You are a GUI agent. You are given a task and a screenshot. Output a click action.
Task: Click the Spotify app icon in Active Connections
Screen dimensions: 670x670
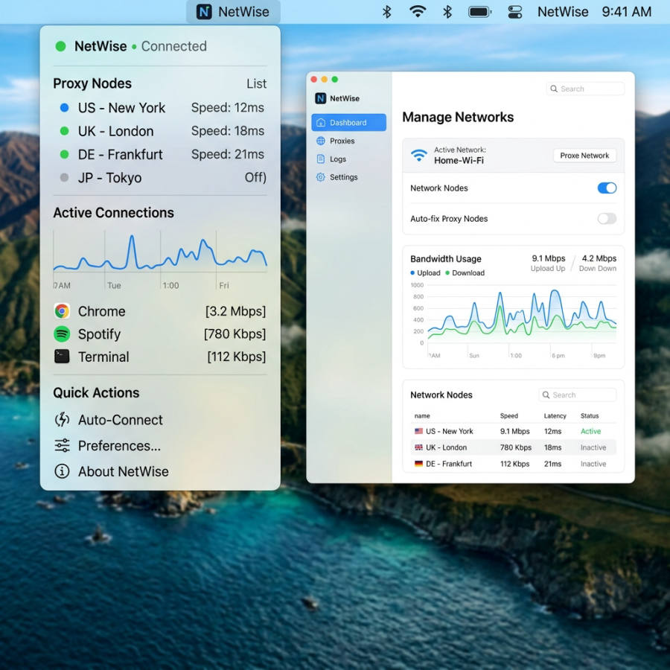[62, 334]
